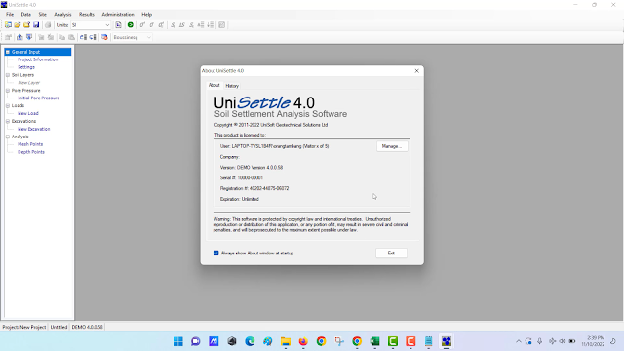Image resolution: width=624 pixels, height=351 pixels.
Task: Click the first blue-arrow column icon on the second toolbar
Action: (x=83, y=37)
